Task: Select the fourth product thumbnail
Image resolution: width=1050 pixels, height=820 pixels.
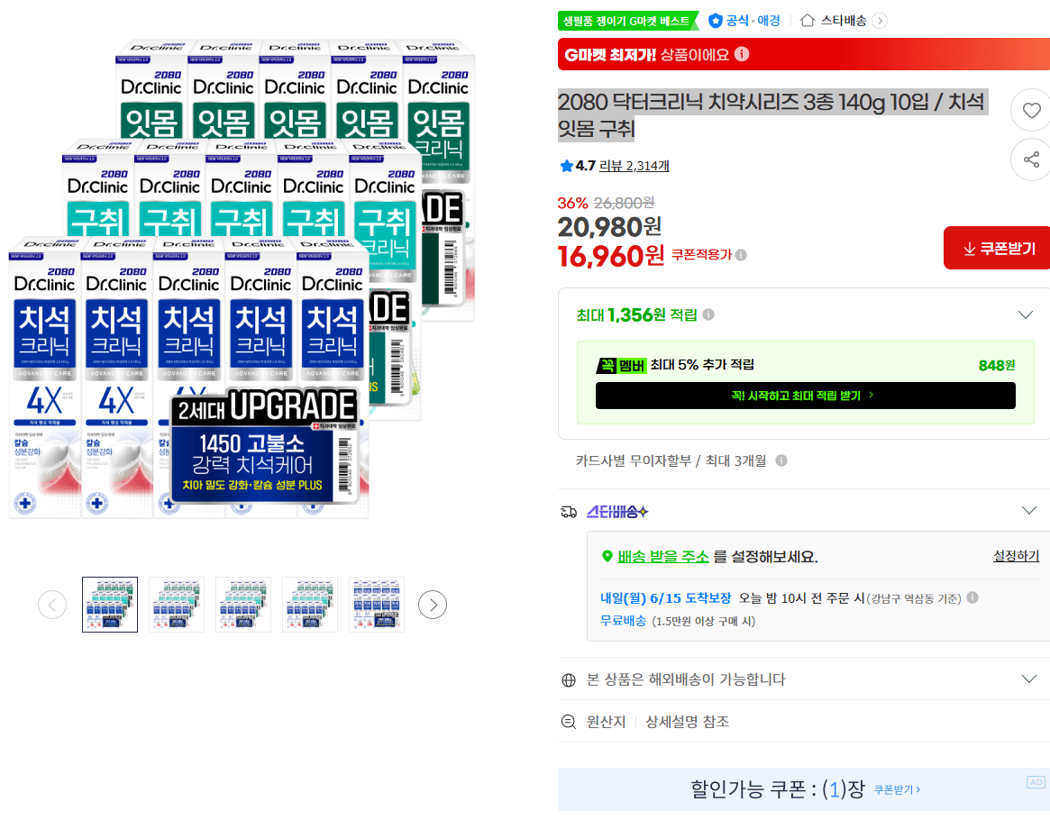Action: coord(310,605)
